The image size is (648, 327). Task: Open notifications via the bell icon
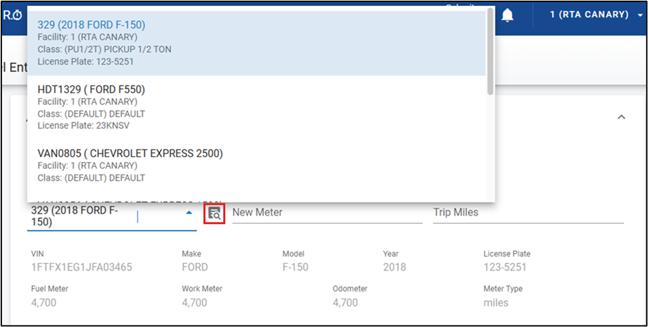[508, 15]
